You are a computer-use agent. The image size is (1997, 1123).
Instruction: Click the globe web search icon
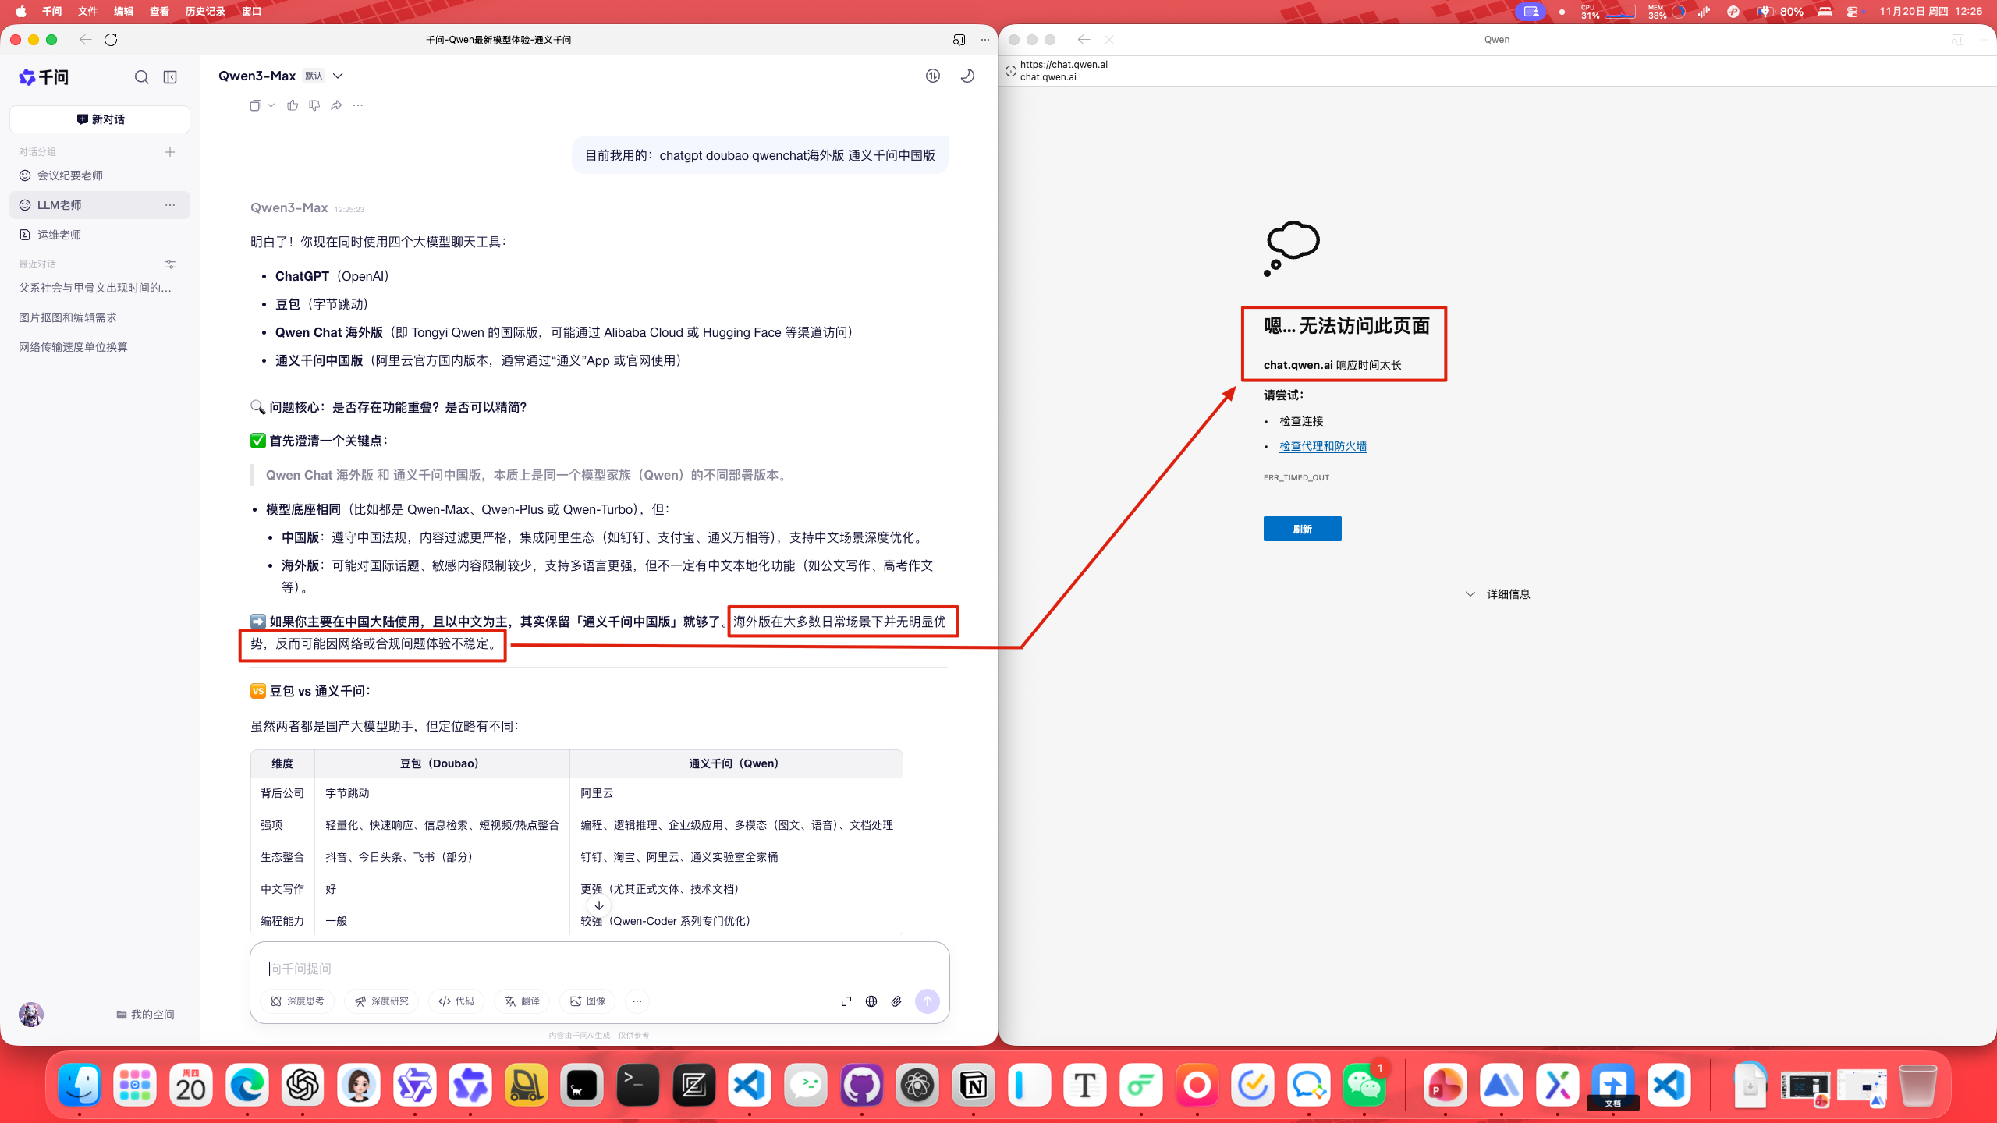(x=871, y=1001)
